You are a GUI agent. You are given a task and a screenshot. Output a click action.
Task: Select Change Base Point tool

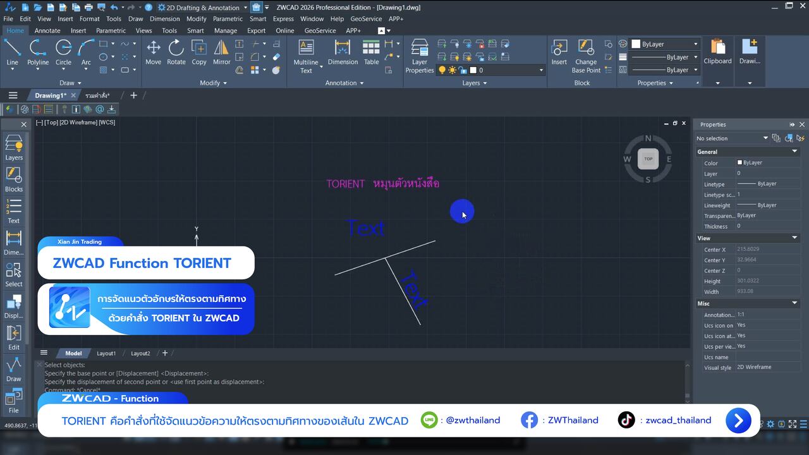pyautogui.click(x=586, y=56)
